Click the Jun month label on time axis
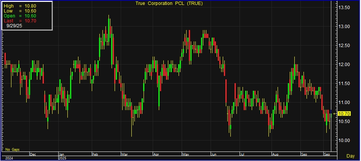 coord(214,154)
